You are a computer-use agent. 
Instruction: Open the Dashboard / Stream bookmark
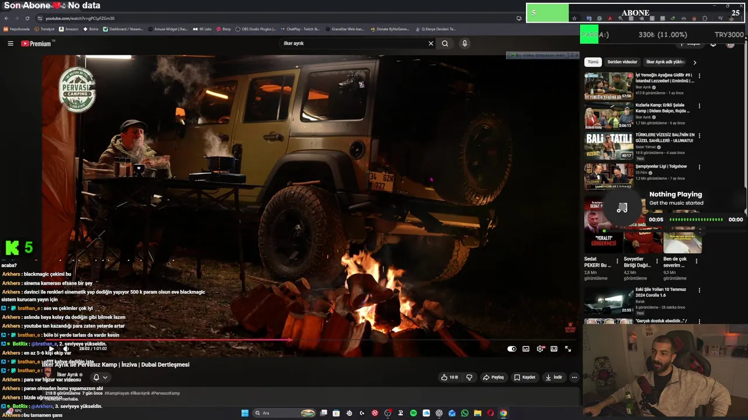tap(123, 29)
